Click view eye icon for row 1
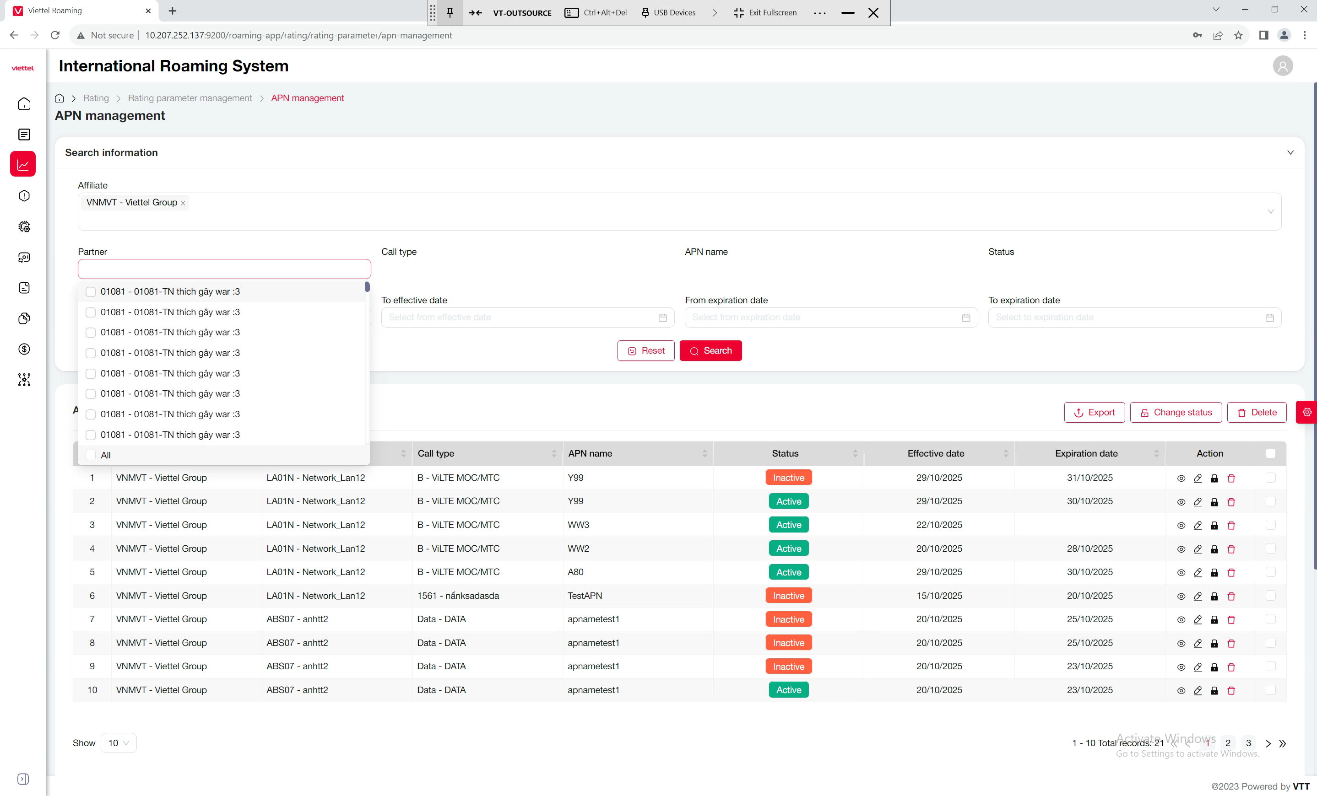This screenshot has height=796, width=1317. 1181,478
